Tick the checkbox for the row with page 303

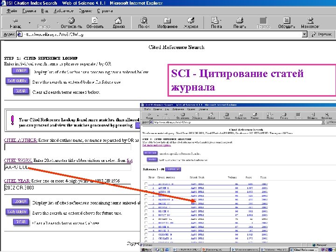(146, 227)
